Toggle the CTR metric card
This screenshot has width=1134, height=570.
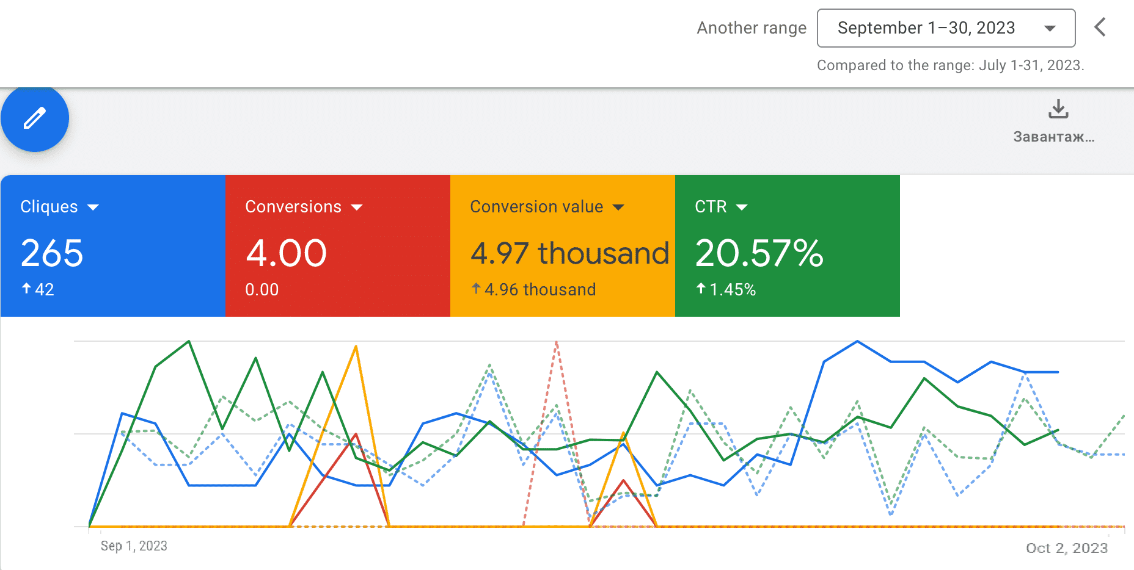(787, 247)
